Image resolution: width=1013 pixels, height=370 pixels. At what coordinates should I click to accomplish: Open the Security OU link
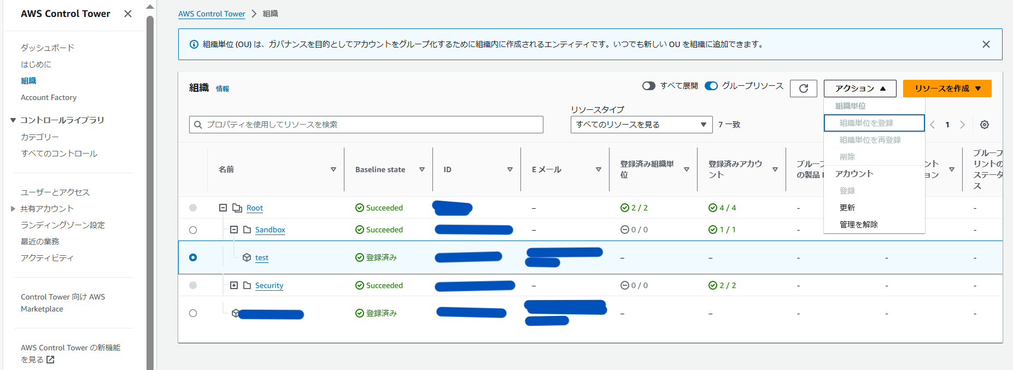pyautogui.click(x=269, y=286)
